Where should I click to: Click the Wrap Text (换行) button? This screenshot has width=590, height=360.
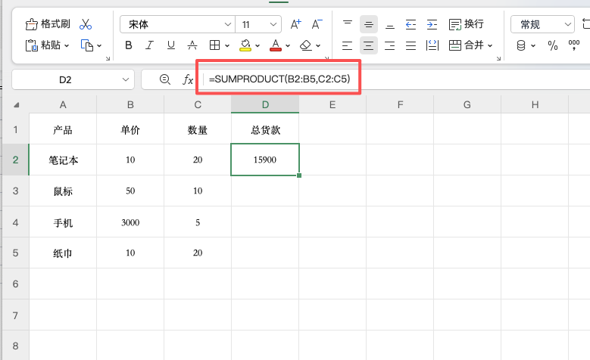click(x=467, y=24)
